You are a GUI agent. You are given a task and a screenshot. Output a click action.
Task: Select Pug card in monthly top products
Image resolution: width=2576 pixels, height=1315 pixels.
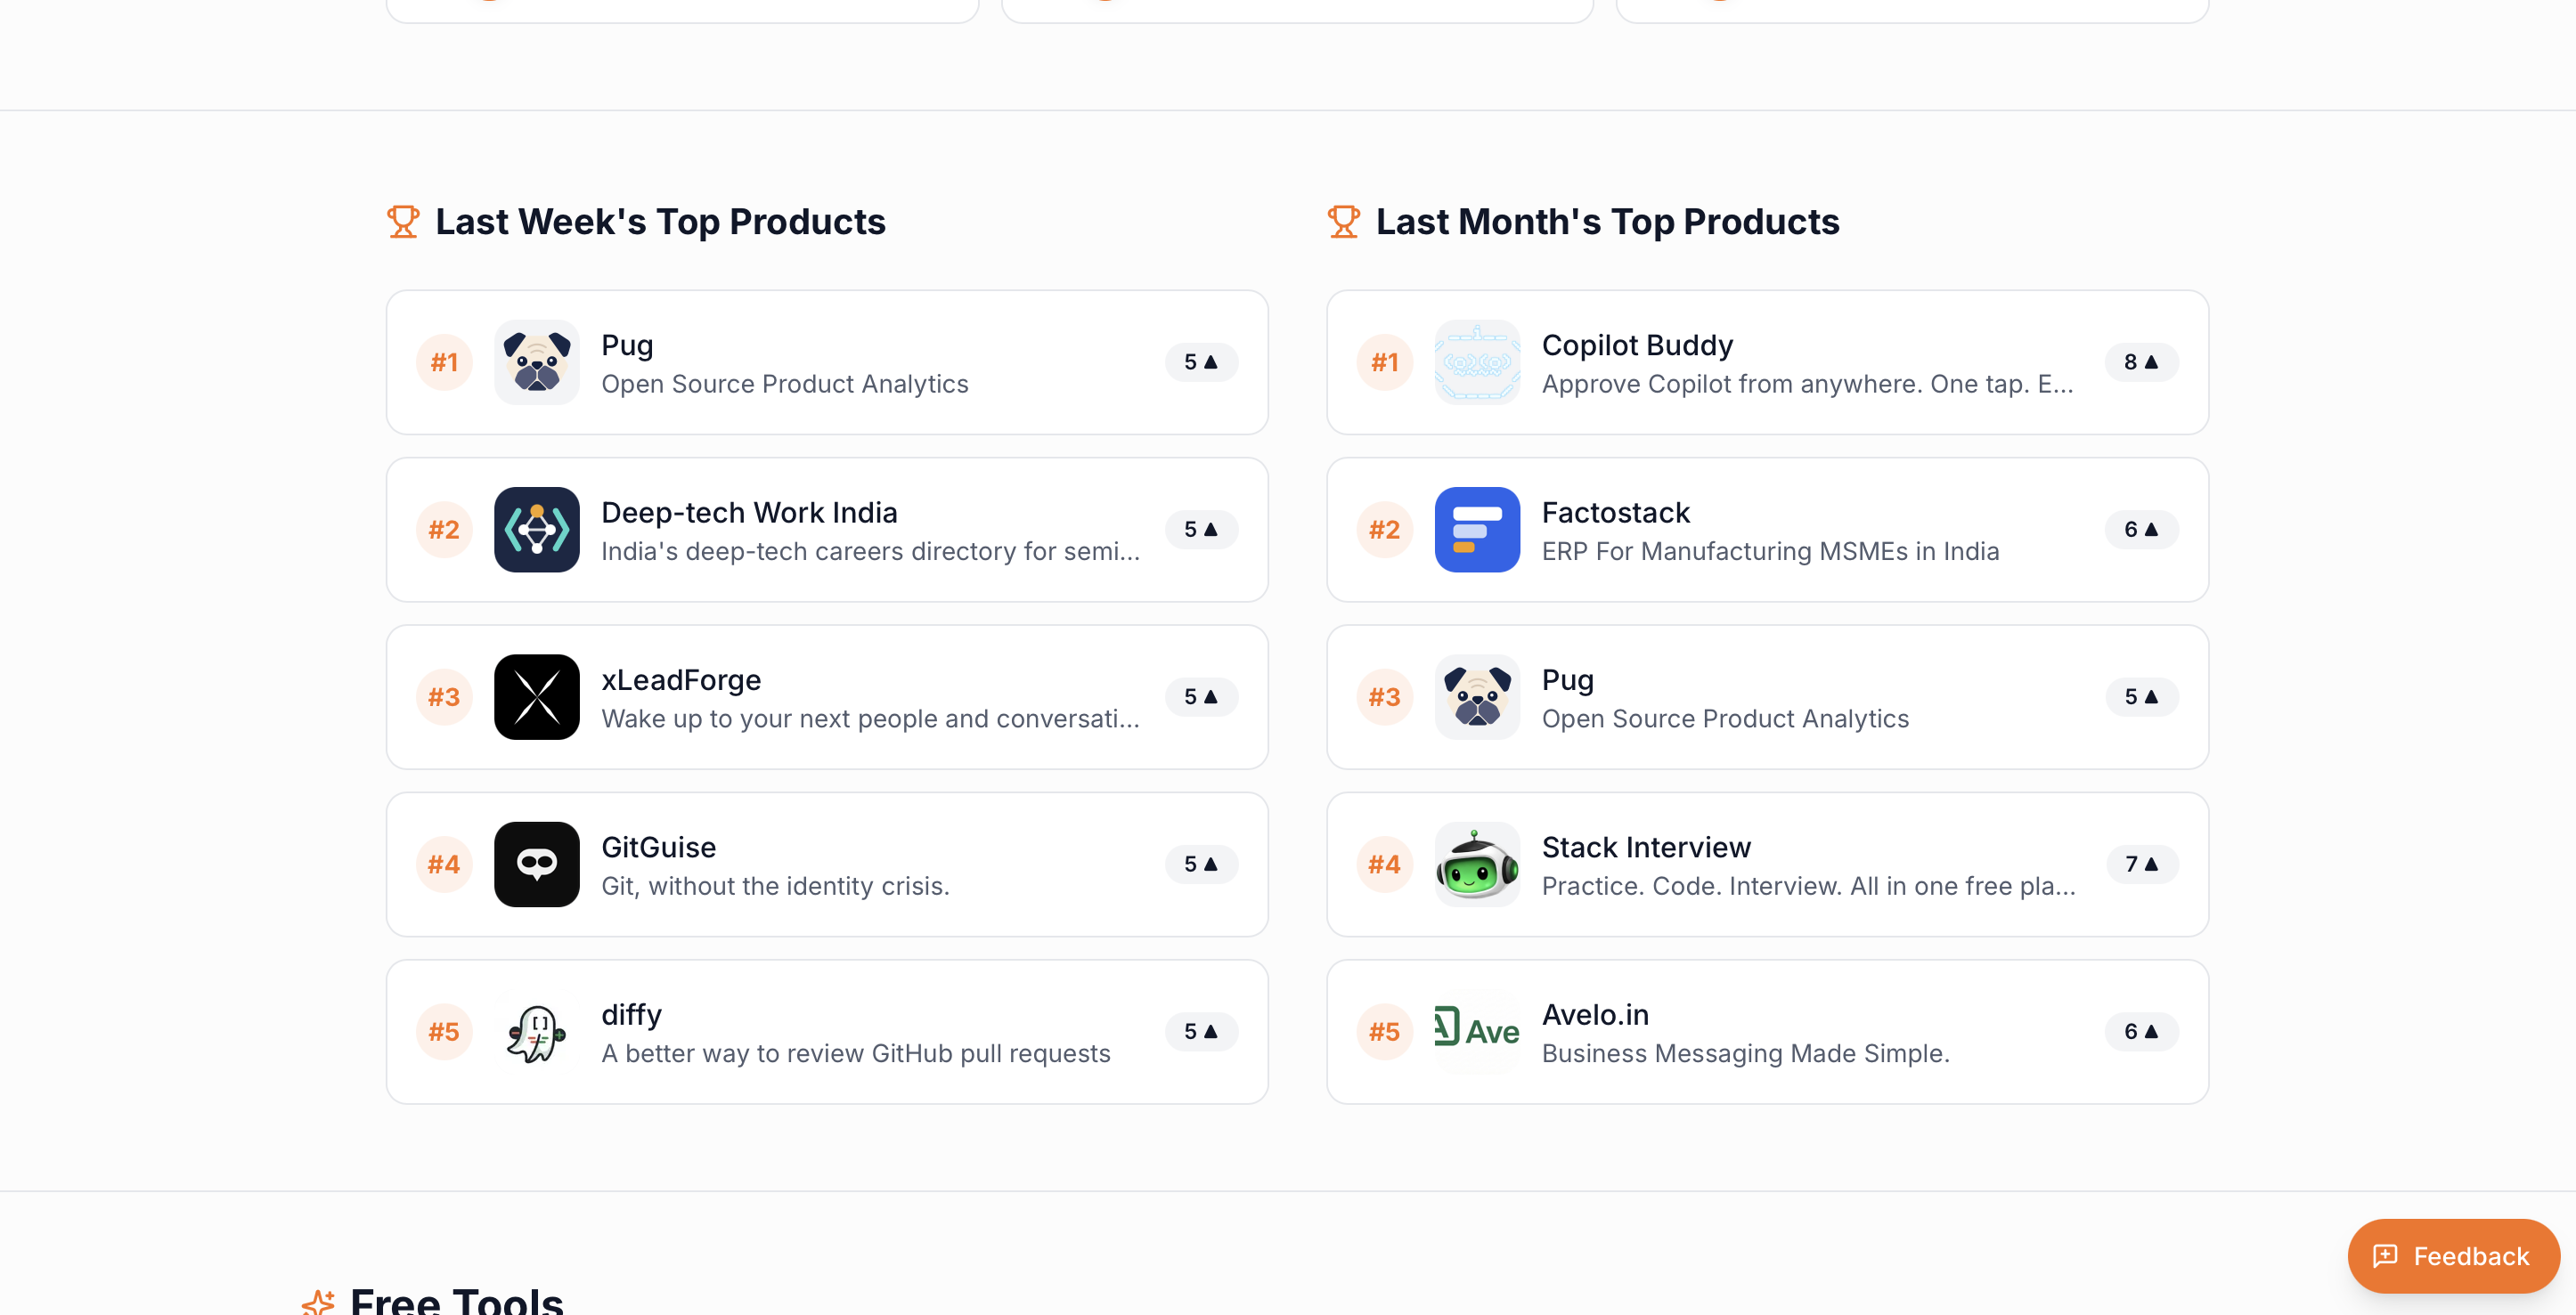coord(1767,697)
